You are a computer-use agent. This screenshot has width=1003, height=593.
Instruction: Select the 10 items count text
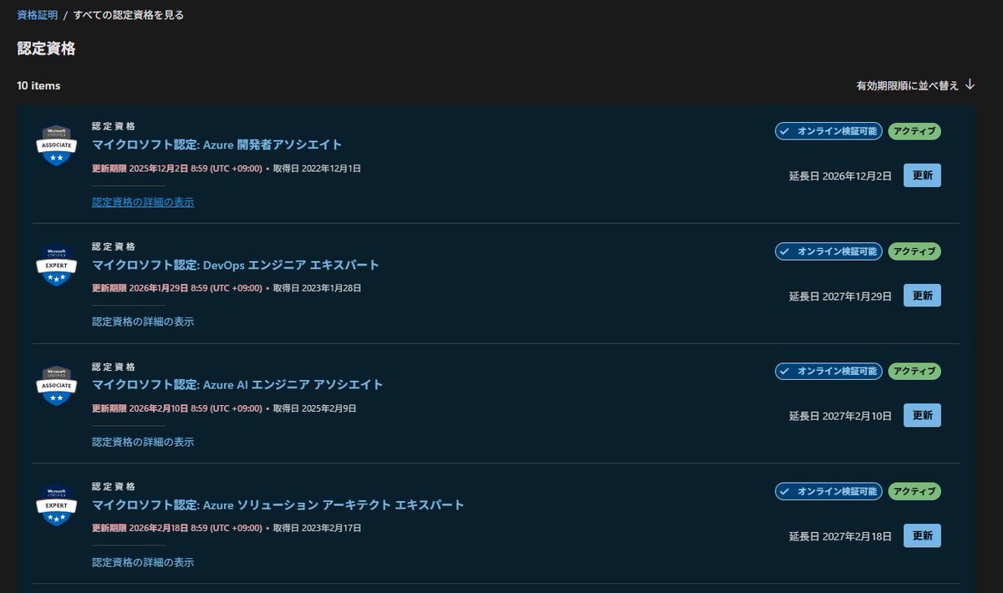point(38,85)
